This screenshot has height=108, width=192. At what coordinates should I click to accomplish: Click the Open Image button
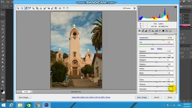tap(142, 97)
